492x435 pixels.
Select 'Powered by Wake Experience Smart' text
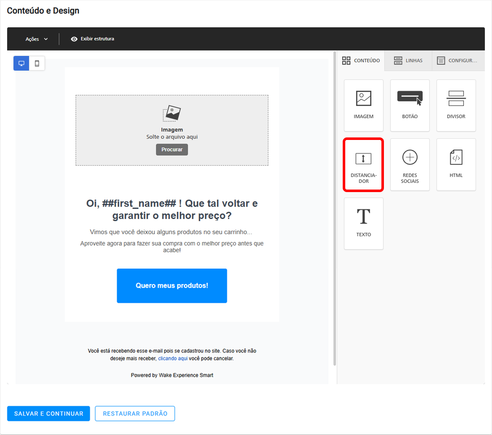172,375
